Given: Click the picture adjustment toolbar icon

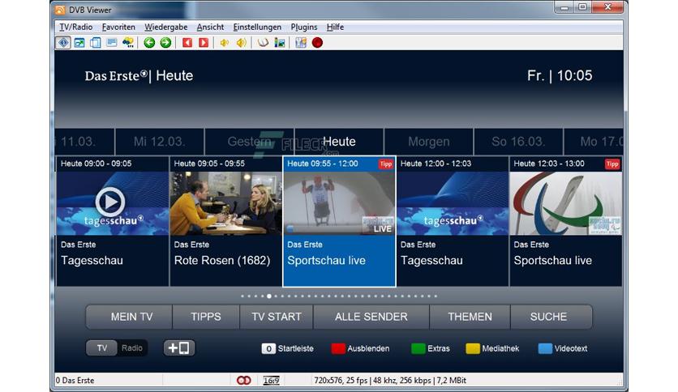Looking at the screenshot, I should [280, 43].
